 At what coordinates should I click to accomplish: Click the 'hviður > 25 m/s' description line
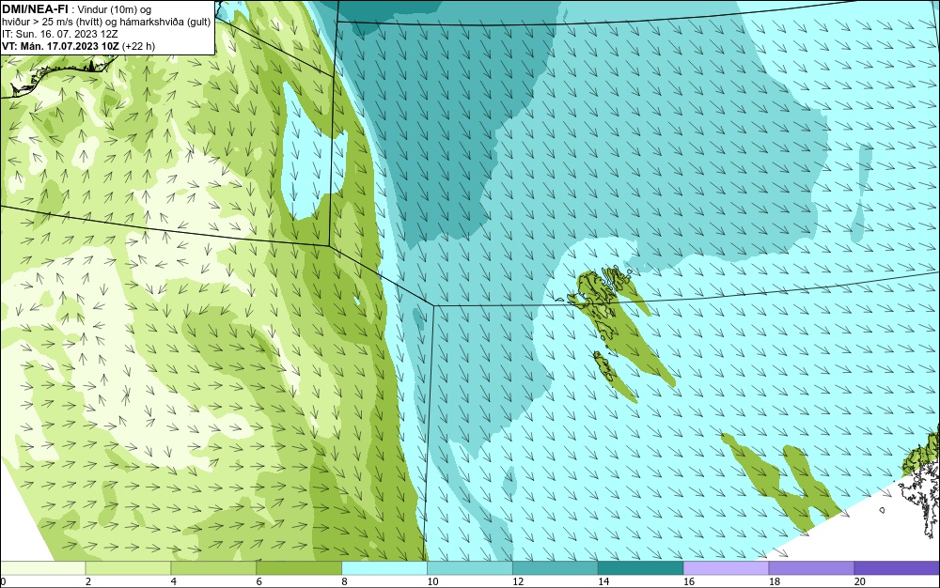point(107,23)
